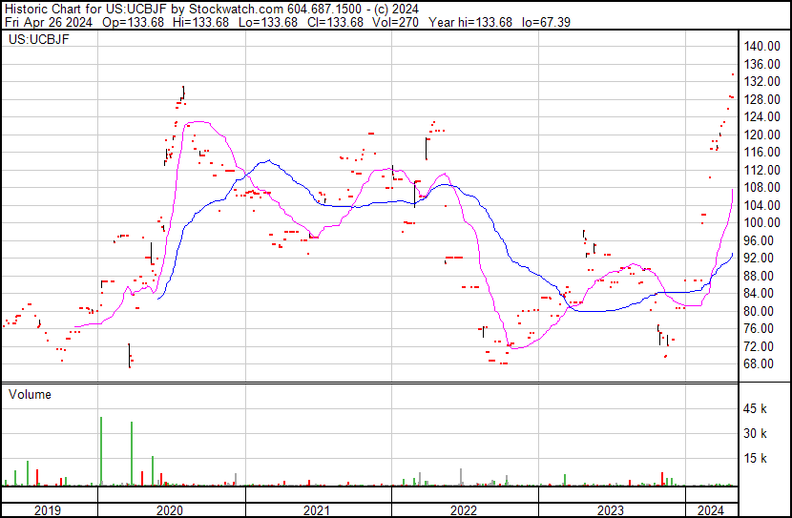Screen dimensions: 792x518
Task: Click the 45 k volume axis label
Action: pos(757,409)
